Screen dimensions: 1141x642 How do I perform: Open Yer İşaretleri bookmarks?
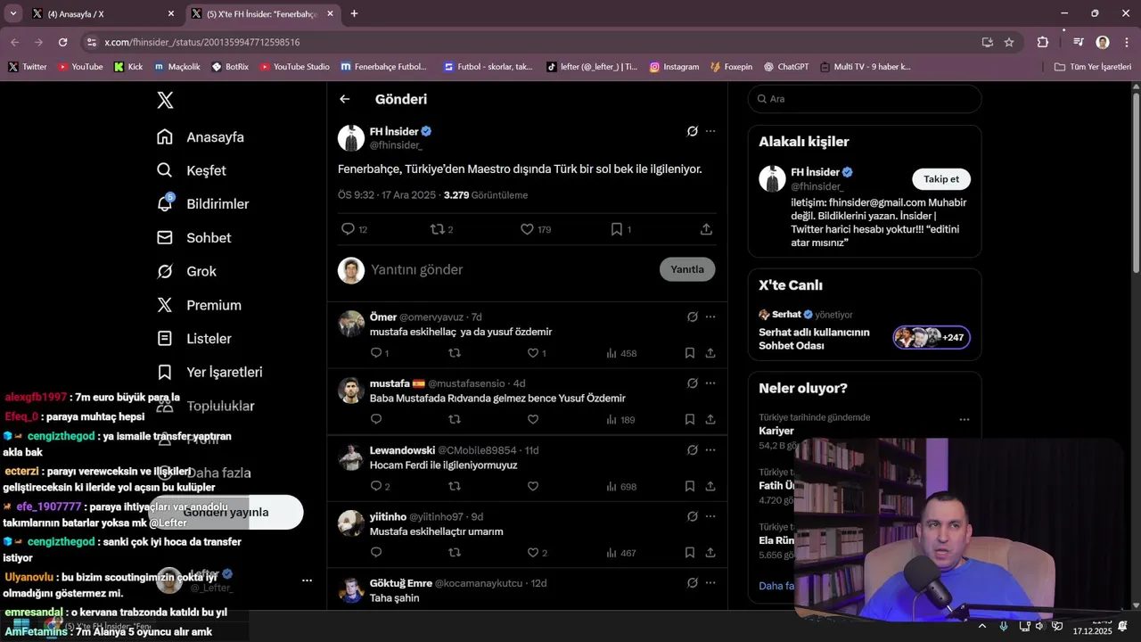[x=209, y=372]
